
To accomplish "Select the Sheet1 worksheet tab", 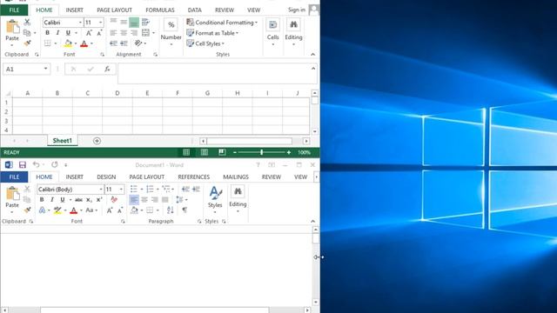I will (63, 141).
